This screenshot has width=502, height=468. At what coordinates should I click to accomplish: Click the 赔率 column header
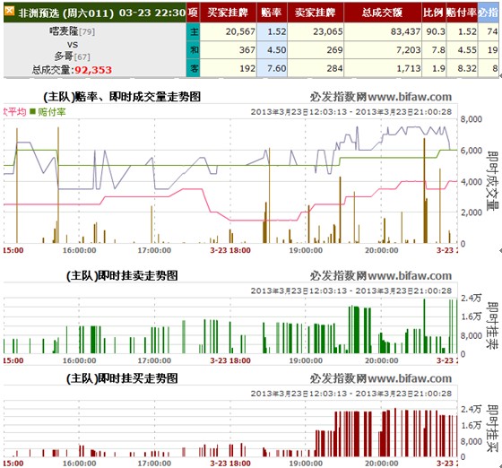coord(272,13)
